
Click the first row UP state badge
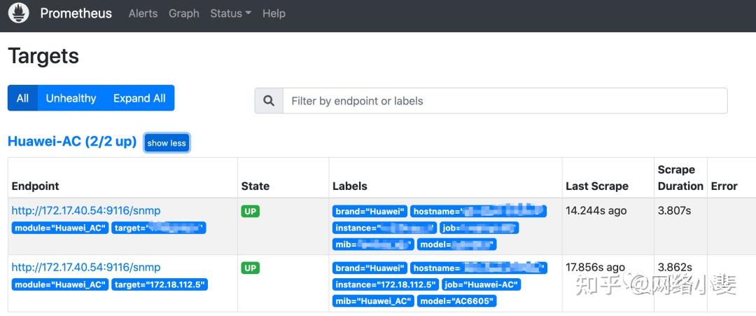(251, 211)
